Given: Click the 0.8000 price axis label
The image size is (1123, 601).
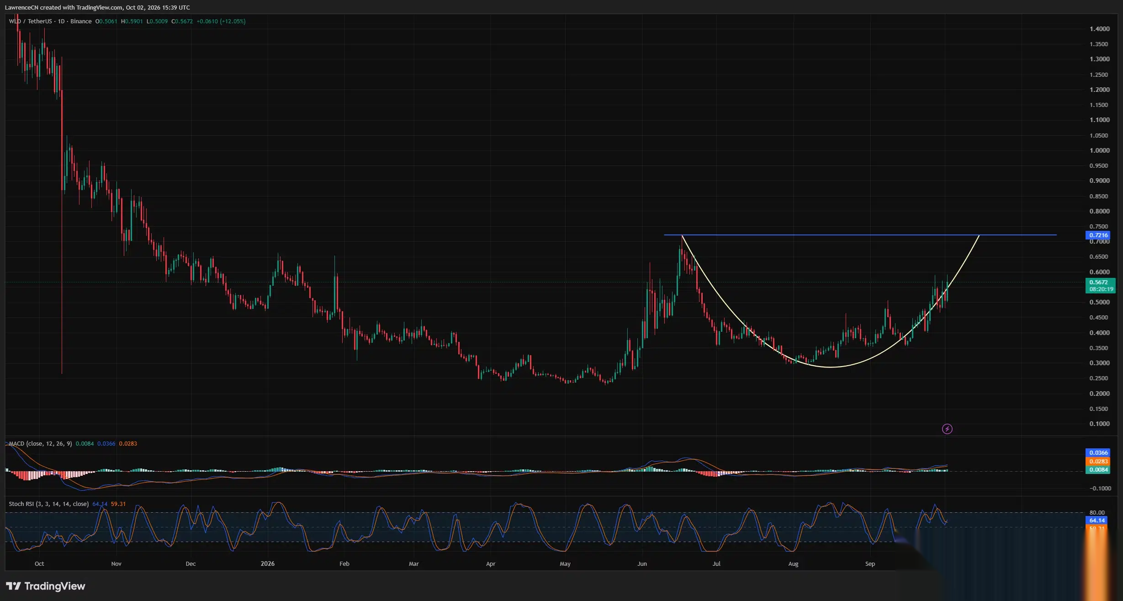Looking at the screenshot, I should (x=1099, y=211).
